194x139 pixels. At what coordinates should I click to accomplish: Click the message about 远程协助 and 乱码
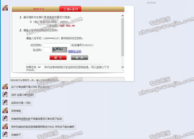(36, 119)
